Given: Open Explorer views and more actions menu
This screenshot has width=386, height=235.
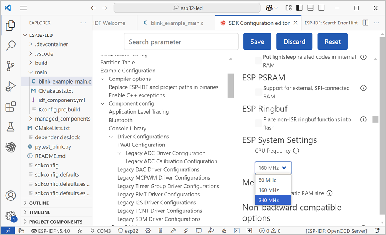Looking at the screenshot, I should tap(83, 23).
